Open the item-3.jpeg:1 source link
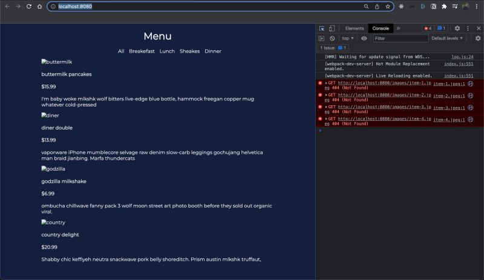 point(449,108)
